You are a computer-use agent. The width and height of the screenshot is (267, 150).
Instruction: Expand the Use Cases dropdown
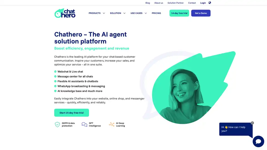139,13
